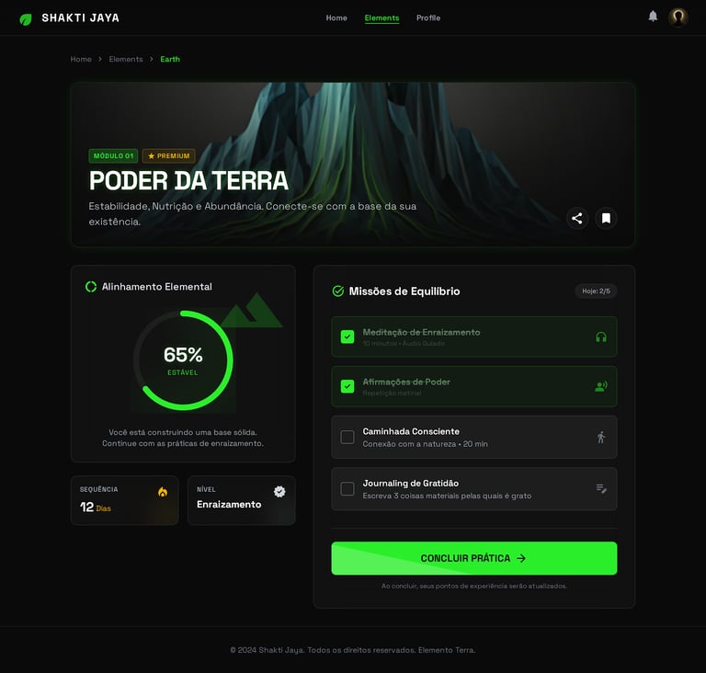
Task: Click the flame icon in Sequência card
Action: (x=163, y=492)
